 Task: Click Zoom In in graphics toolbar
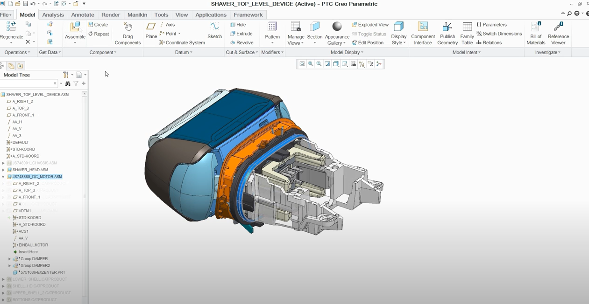(x=311, y=64)
